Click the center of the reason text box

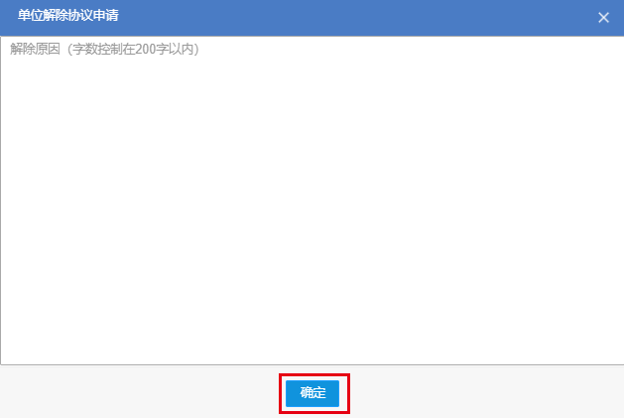[x=312, y=201]
